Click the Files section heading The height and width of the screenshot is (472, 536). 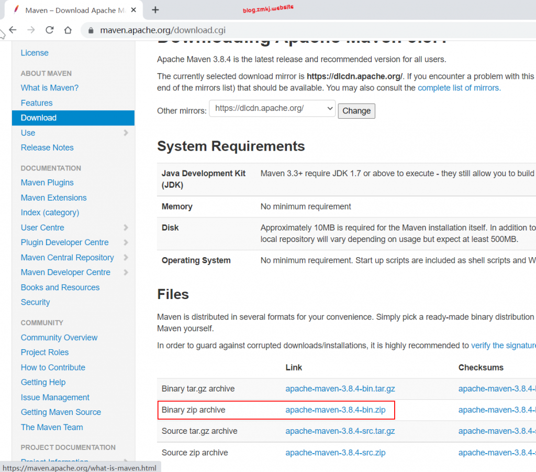point(173,294)
